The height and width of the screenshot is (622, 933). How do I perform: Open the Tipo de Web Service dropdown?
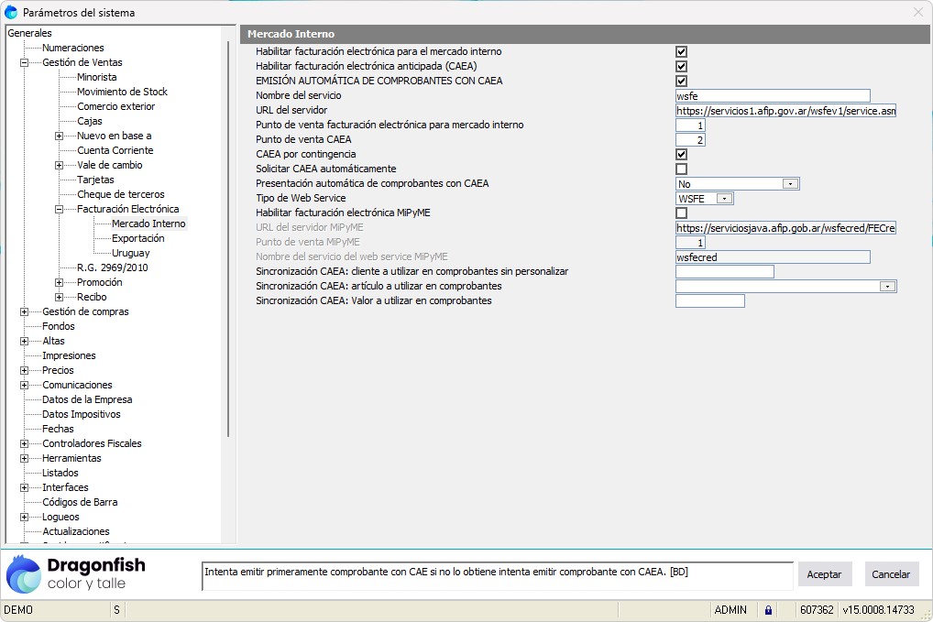tap(724, 198)
